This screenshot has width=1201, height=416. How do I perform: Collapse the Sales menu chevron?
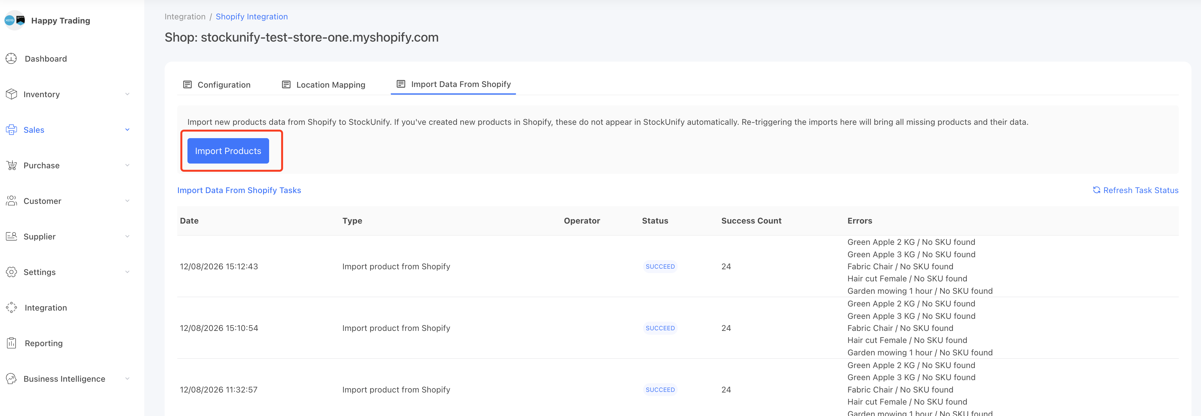(127, 130)
